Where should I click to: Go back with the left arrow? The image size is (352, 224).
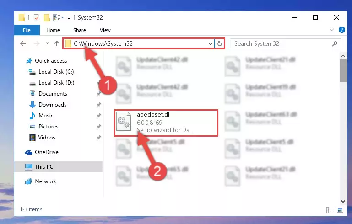(23, 43)
